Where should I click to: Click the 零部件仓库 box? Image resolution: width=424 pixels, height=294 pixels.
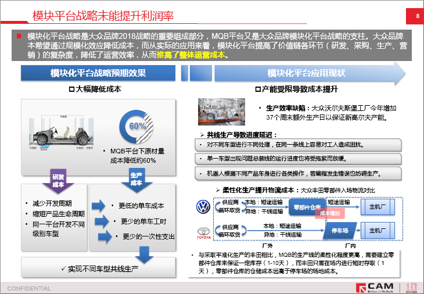click(307, 207)
